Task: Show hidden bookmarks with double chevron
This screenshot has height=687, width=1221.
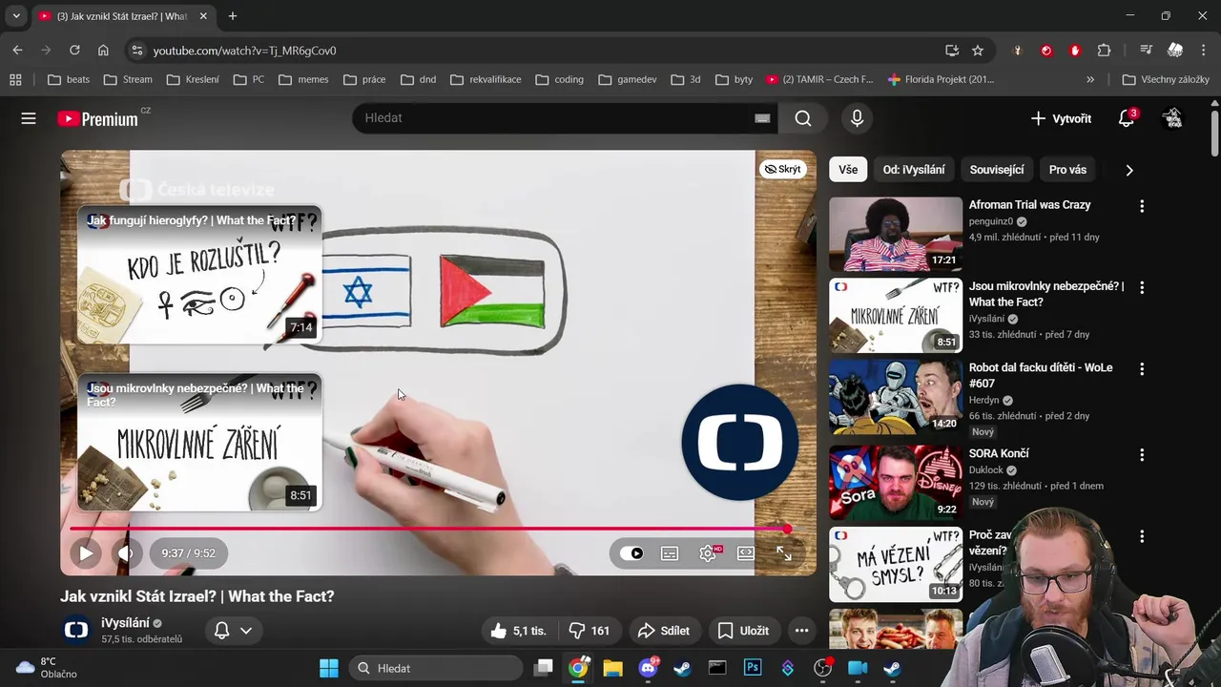Action: click(1090, 79)
